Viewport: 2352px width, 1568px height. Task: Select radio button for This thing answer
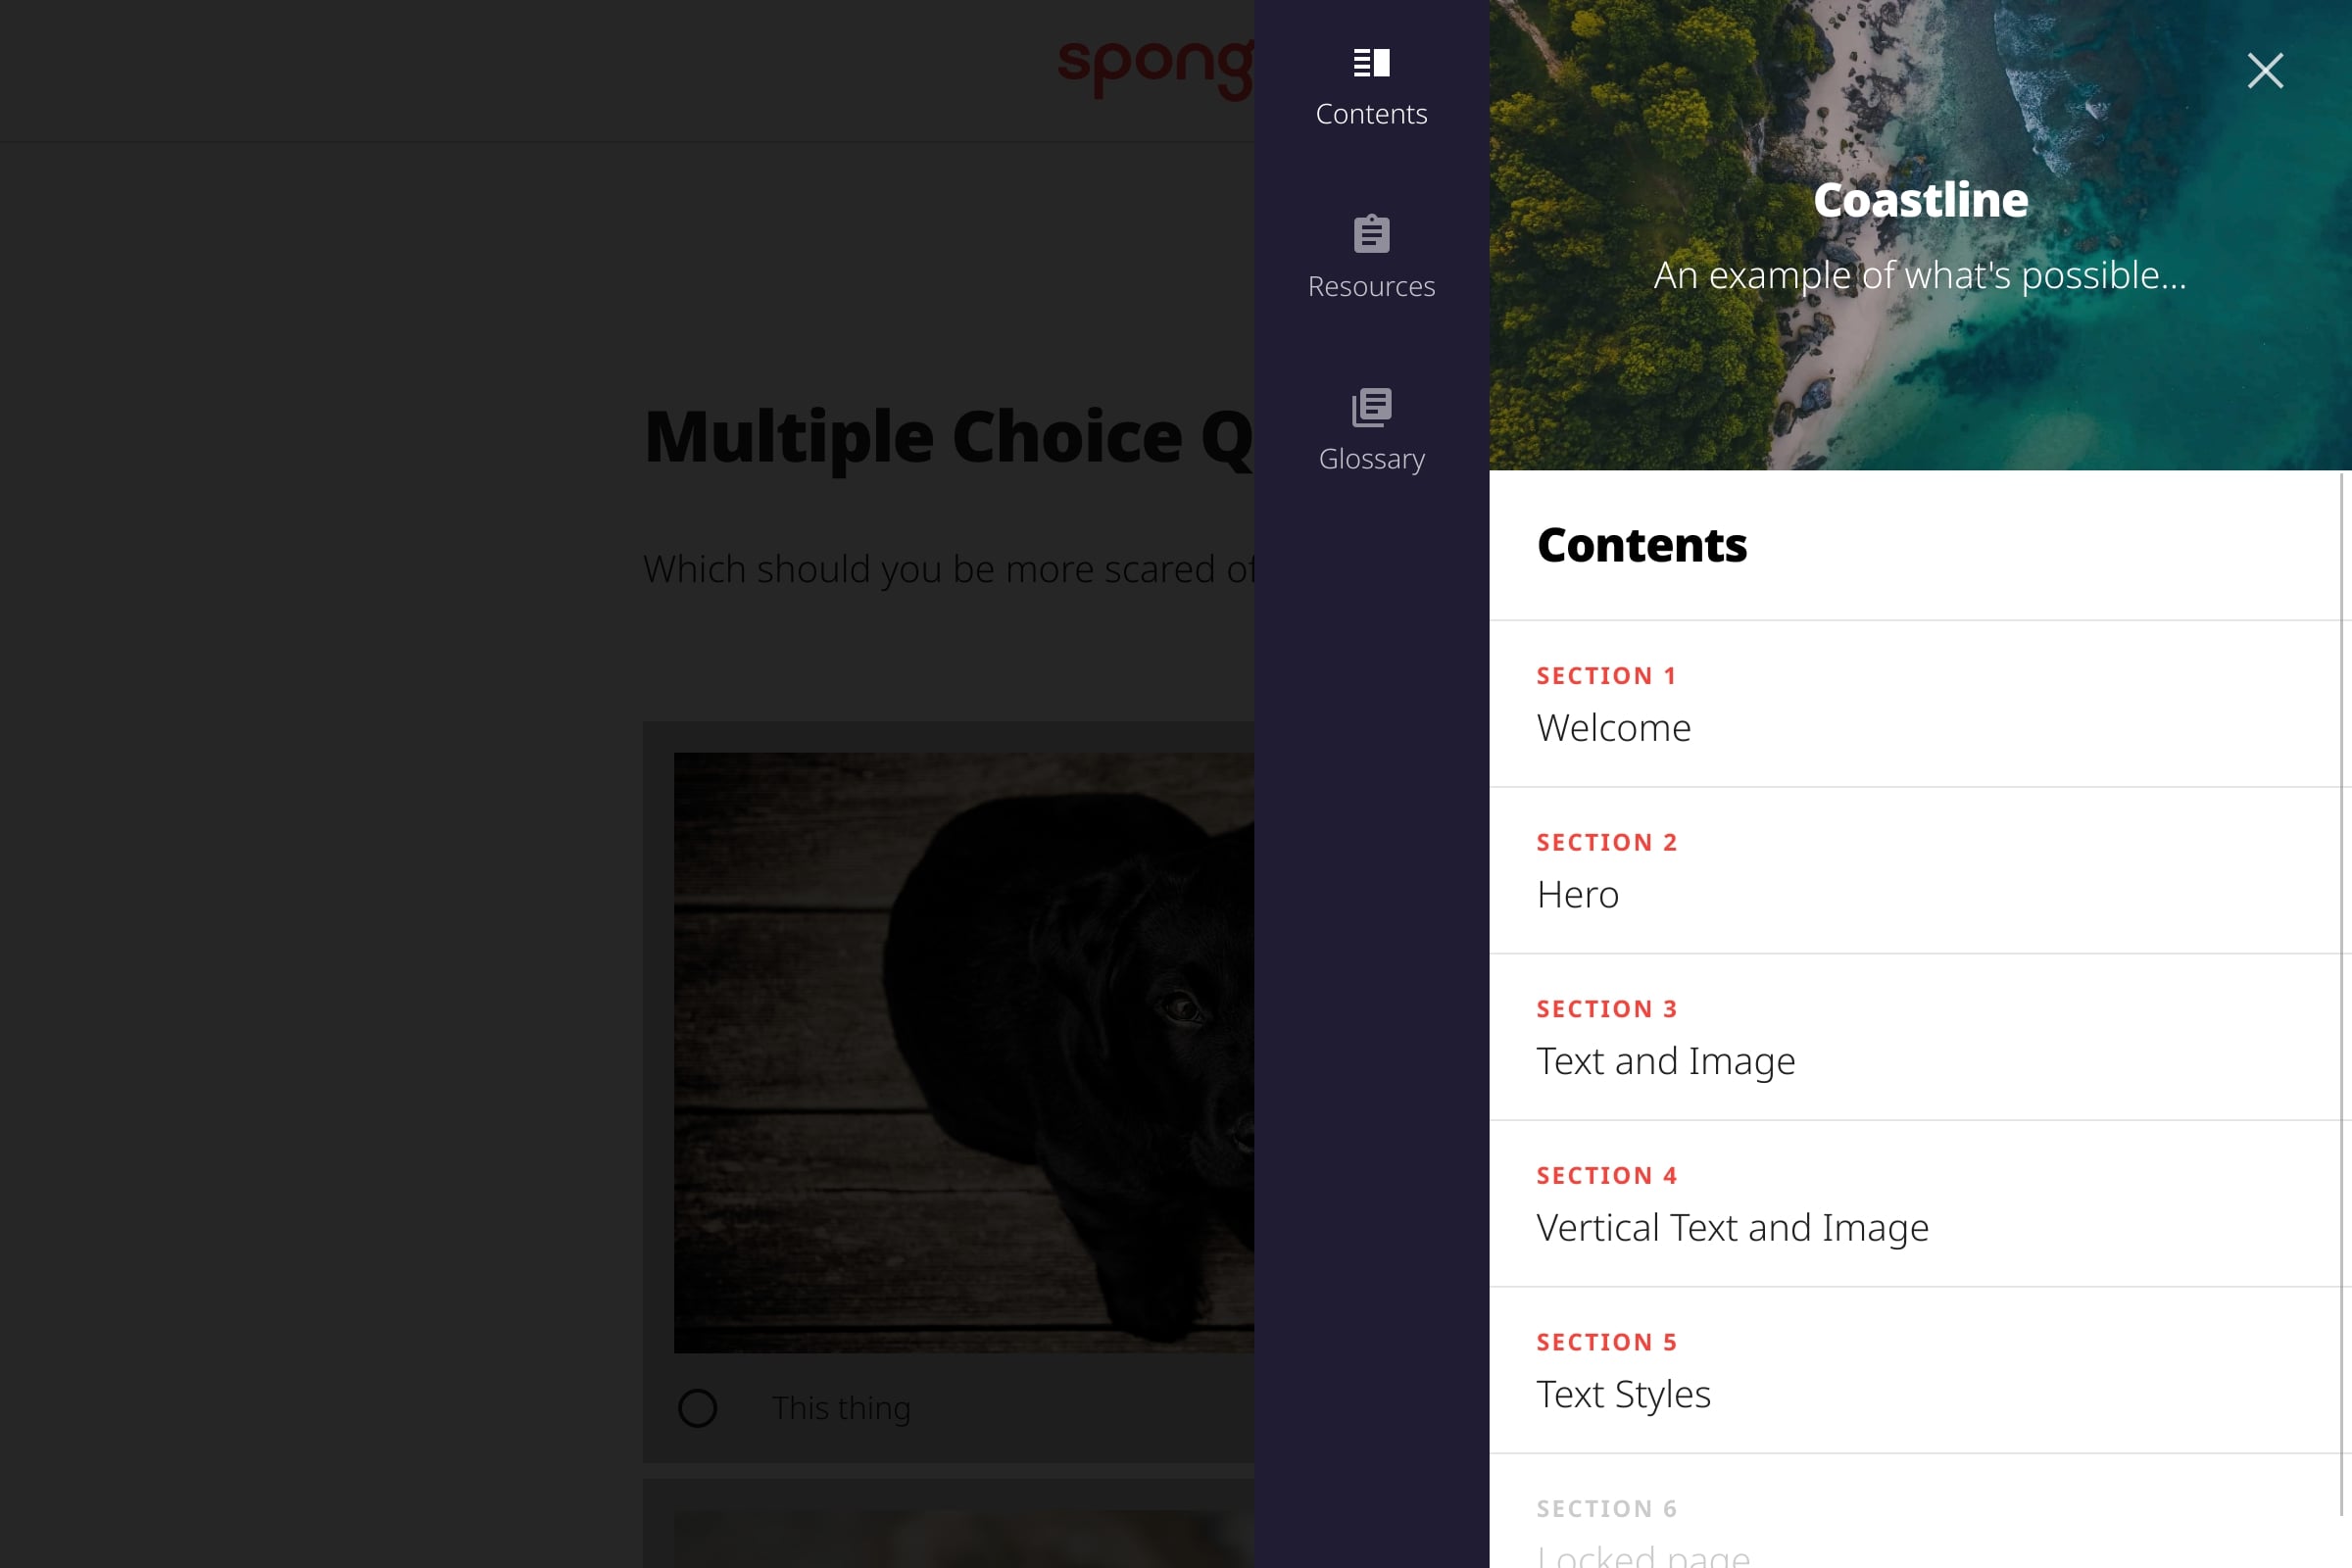[x=698, y=1407]
